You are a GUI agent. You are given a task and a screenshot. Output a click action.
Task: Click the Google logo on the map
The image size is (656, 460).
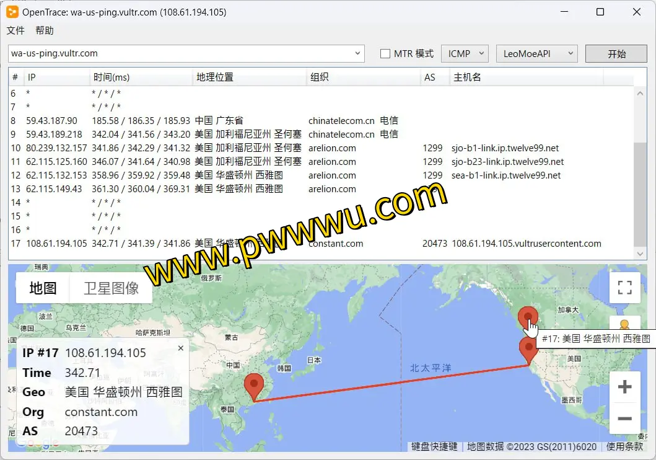point(38,443)
